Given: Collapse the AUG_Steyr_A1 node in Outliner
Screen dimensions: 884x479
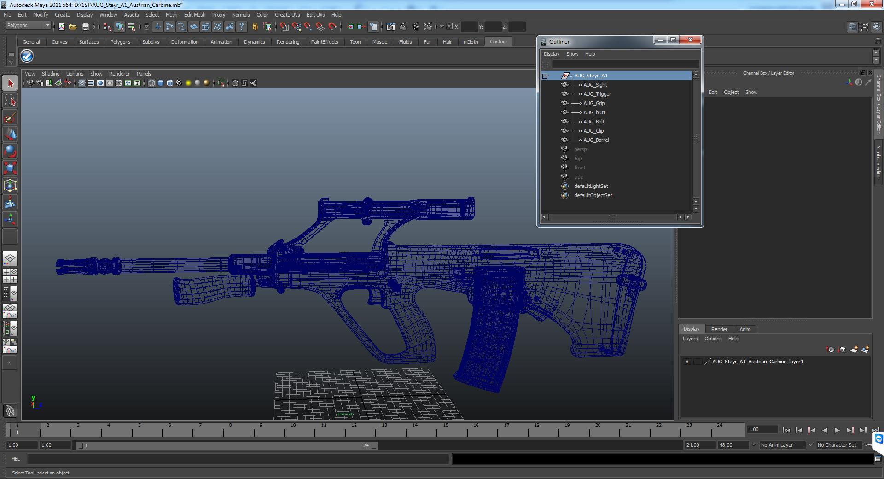Looking at the screenshot, I should point(545,76).
